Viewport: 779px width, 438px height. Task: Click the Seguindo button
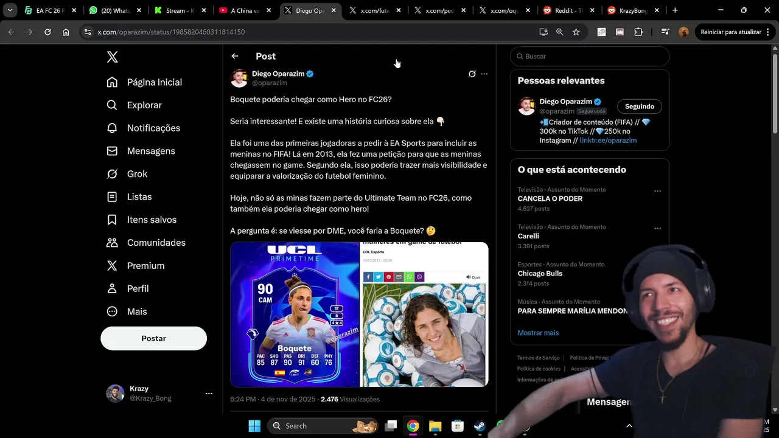click(x=640, y=106)
